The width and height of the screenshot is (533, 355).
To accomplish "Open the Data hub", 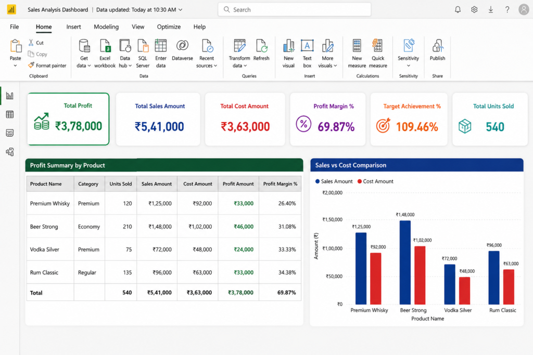I will click(x=125, y=54).
